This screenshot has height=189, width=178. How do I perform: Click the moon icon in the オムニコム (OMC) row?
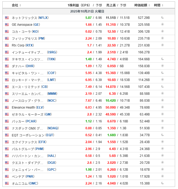[x=163, y=183]
